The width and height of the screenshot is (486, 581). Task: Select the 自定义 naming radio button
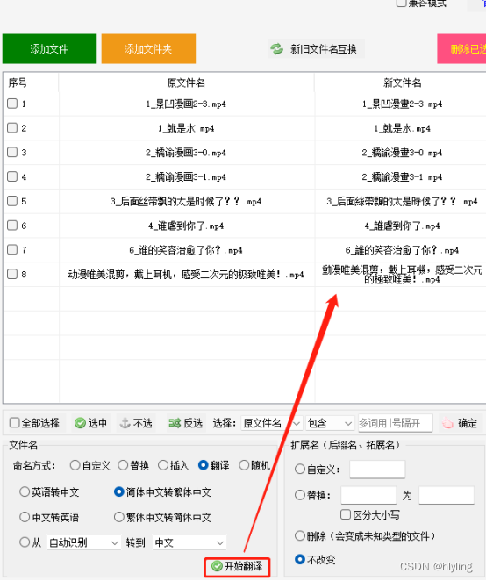pyautogui.click(x=75, y=465)
